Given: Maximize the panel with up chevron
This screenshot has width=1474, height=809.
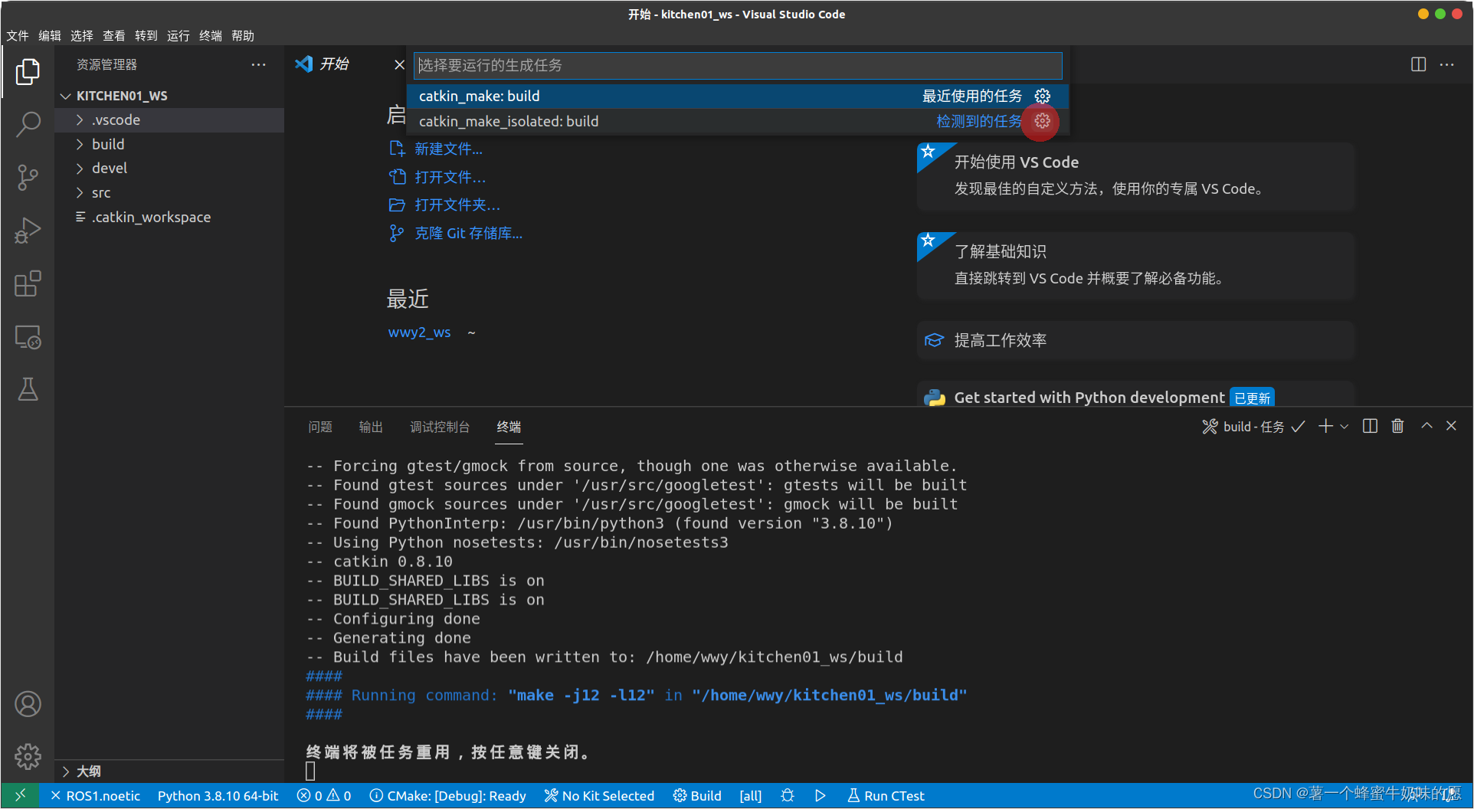Looking at the screenshot, I should point(1427,426).
